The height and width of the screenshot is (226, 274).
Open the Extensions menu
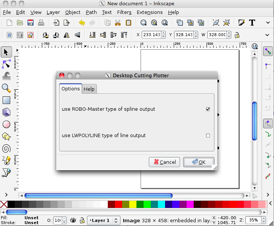[x=150, y=12]
